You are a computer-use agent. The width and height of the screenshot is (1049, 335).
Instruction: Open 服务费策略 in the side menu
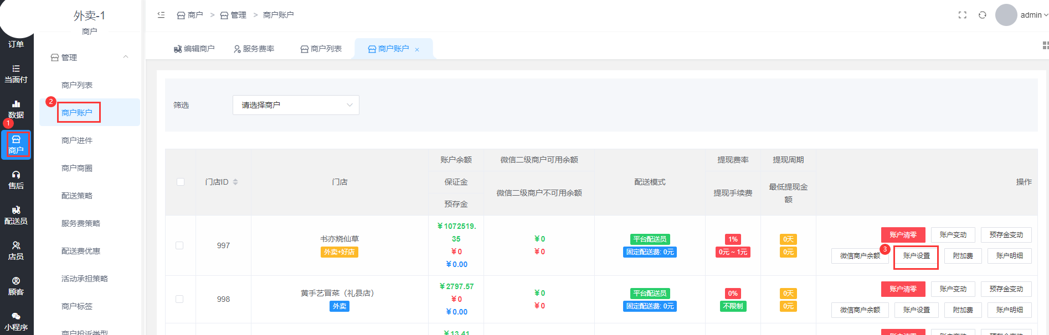(x=81, y=223)
